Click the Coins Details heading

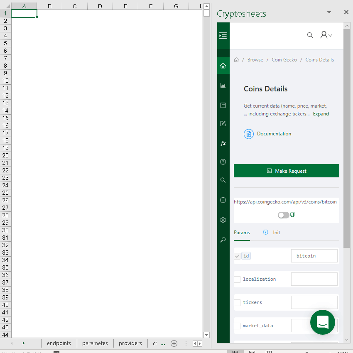click(265, 89)
